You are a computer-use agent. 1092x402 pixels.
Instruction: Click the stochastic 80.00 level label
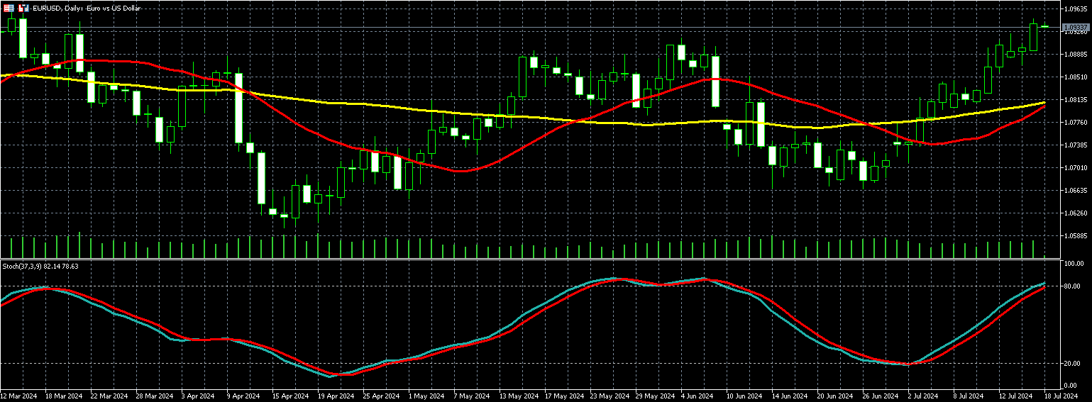1071,286
